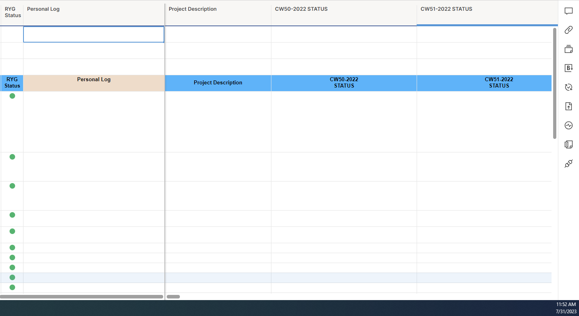The height and width of the screenshot is (316, 579).
Task: Open the Activity Log icon
Action: tap(569, 125)
